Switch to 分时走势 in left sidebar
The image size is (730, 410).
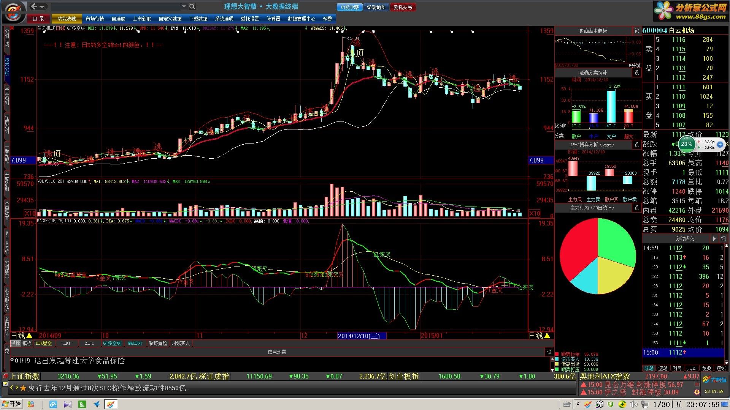[7, 38]
